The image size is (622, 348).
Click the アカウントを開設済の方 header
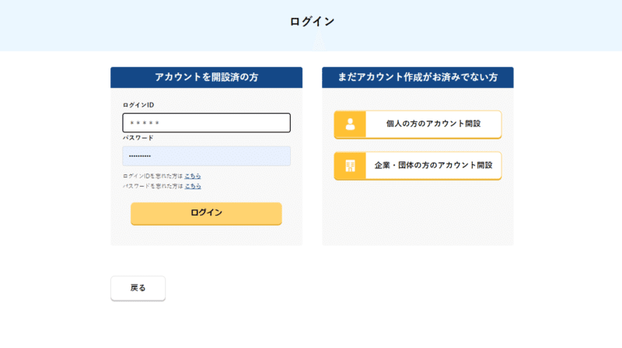click(206, 77)
